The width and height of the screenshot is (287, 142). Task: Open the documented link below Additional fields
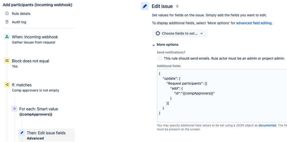pos(267,125)
